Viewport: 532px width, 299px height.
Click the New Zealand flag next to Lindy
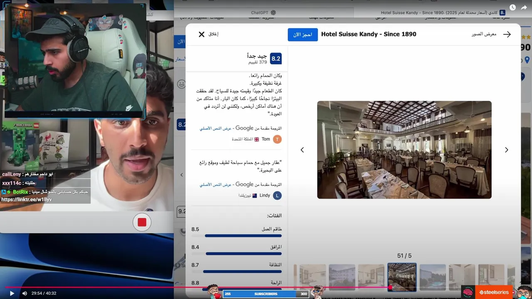tap(255, 196)
